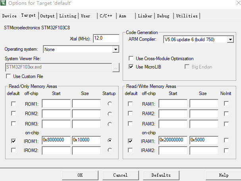241x181 pixels.
Task: Toggle Use MicroLIB checkbox
Action: click(131, 67)
